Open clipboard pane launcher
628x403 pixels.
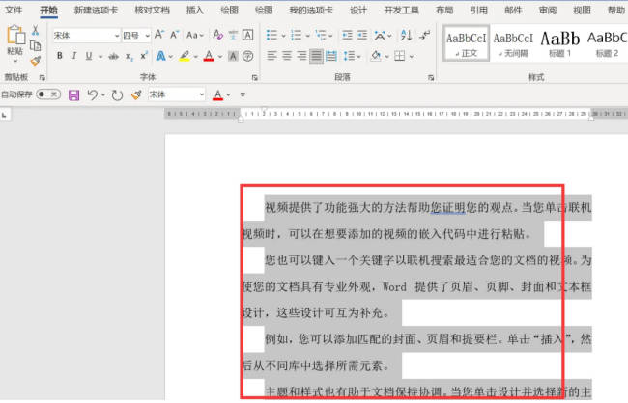click(x=43, y=77)
